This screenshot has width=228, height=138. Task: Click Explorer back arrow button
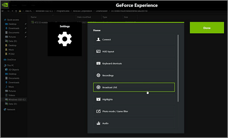(3, 11)
